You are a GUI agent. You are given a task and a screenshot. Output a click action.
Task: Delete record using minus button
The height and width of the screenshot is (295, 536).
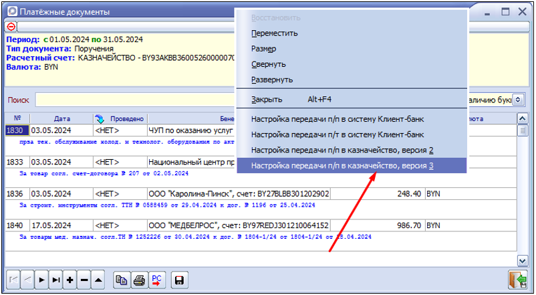(84, 280)
